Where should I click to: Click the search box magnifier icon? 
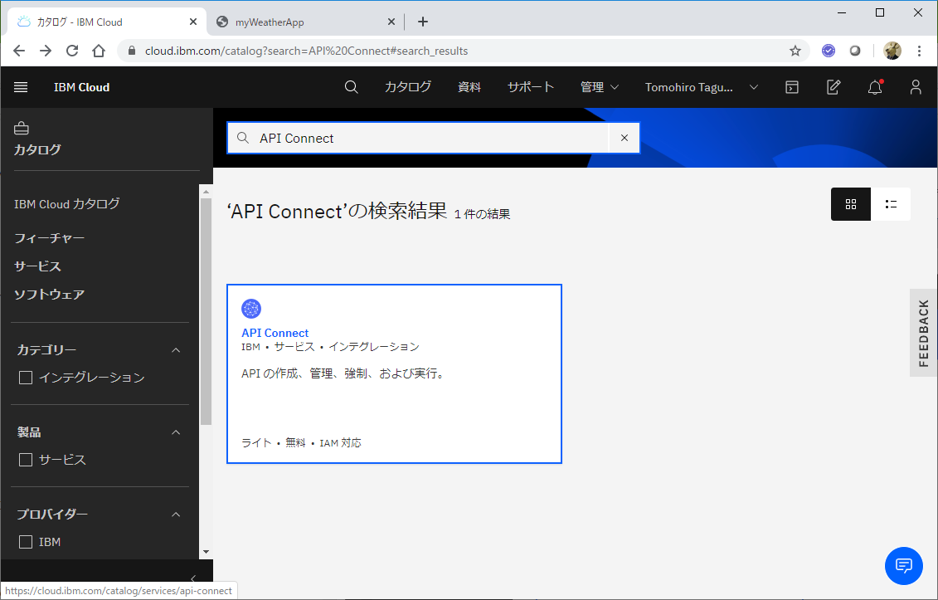(x=243, y=138)
